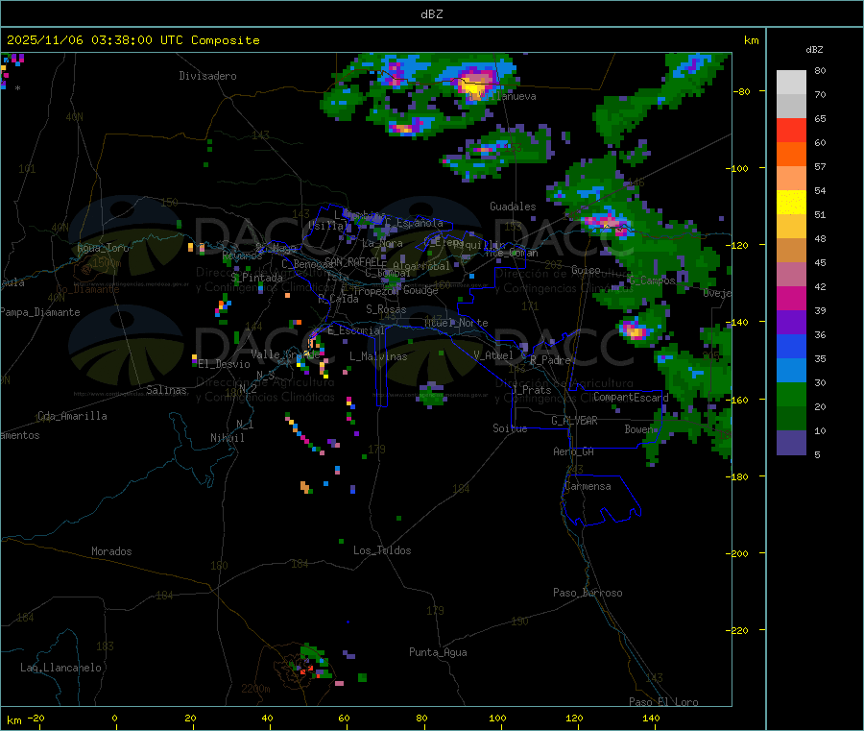Select the Guadales place label

coord(513,207)
